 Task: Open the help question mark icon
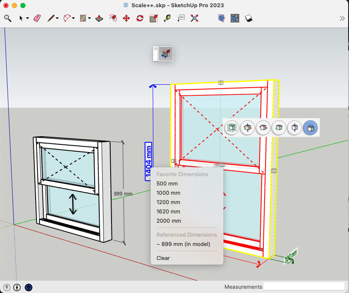pos(28,287)
